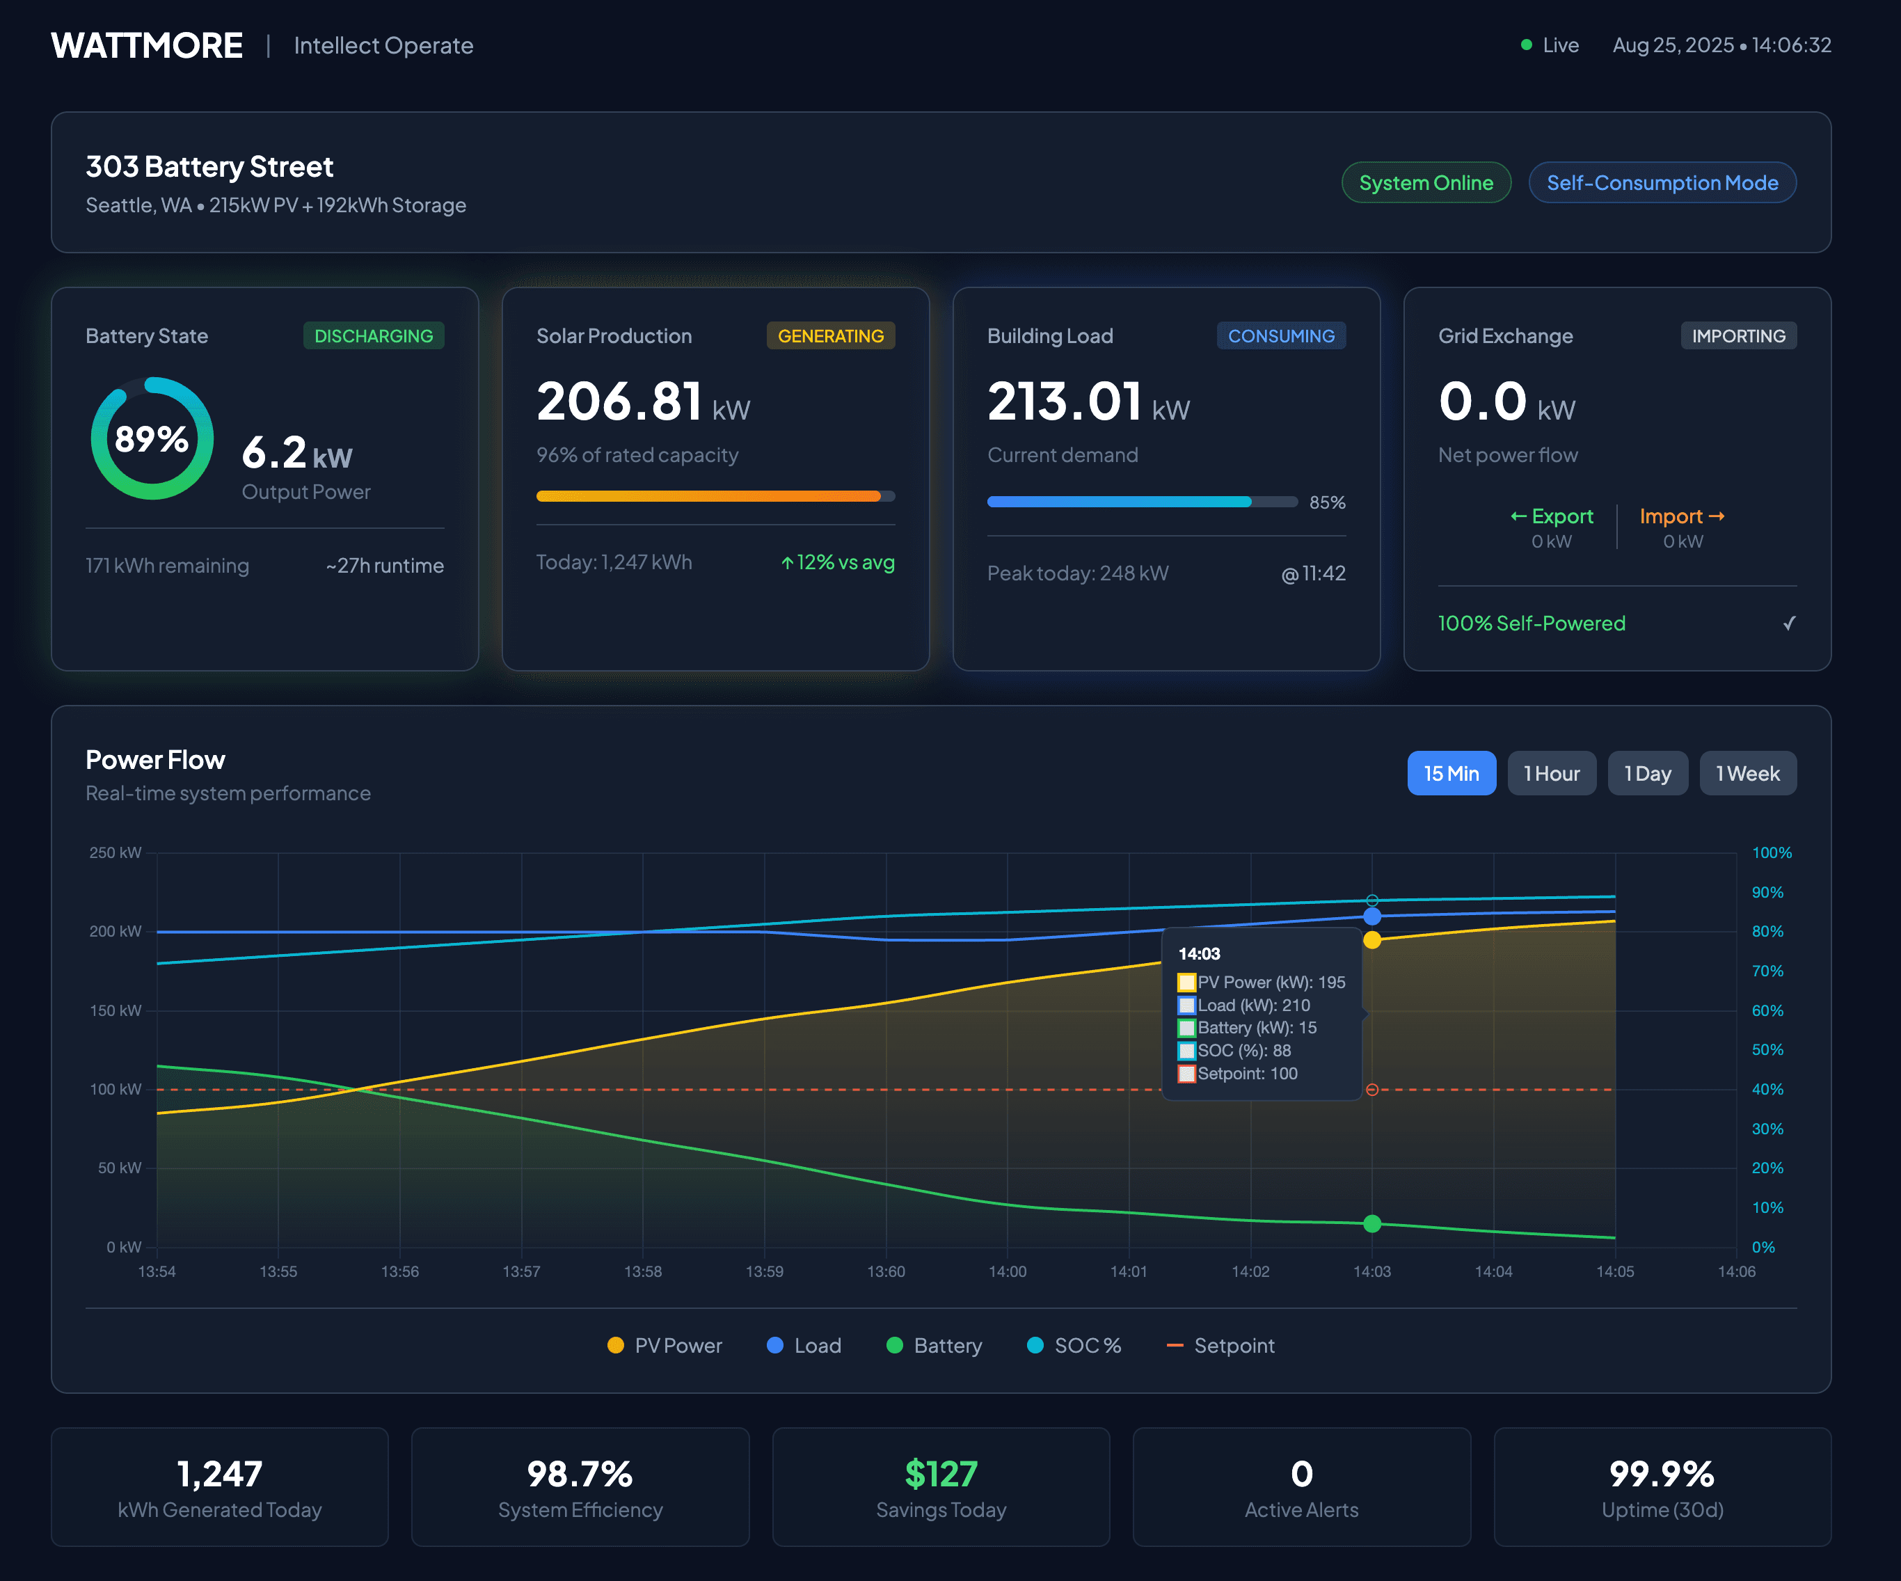
Task: Click the green Live status dot
Action: [x=1526, y=45]
